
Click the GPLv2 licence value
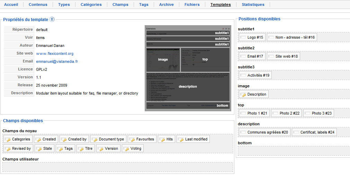[x=42, y=69]
